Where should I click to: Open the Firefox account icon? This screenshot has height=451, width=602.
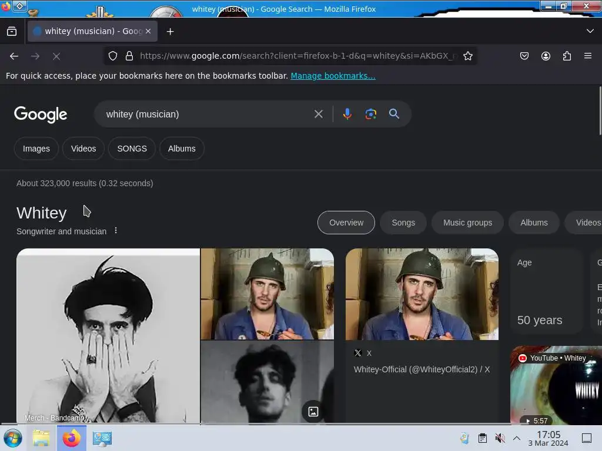pyautogui.click(x=546, y=56)
